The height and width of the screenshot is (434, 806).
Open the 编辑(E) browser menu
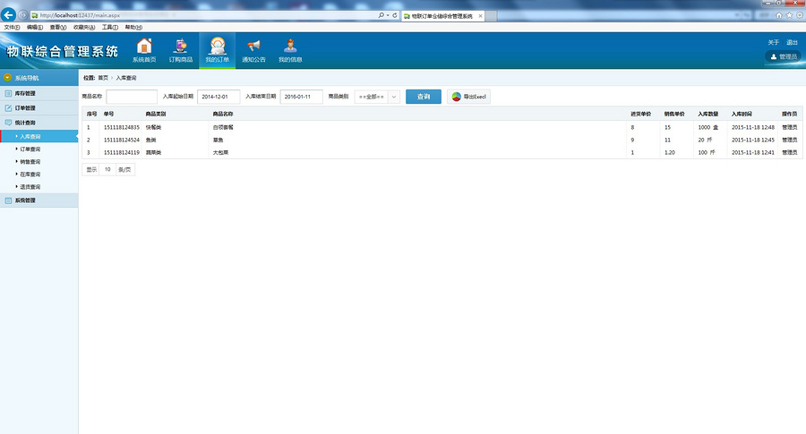point(34,27)
